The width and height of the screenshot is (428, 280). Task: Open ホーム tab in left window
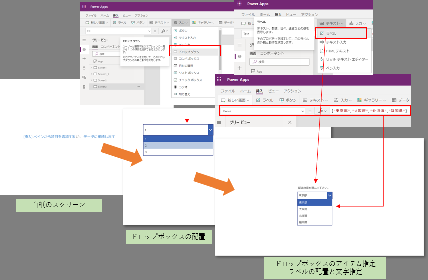[x=105, y=15]
